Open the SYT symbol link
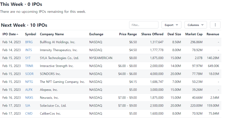This screenshot has width=226, height=121. [28, 58]
